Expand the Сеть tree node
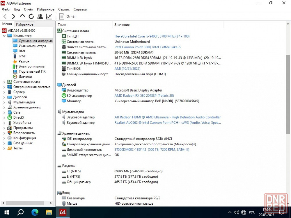291x218 pixels. (x=4, y=112)
